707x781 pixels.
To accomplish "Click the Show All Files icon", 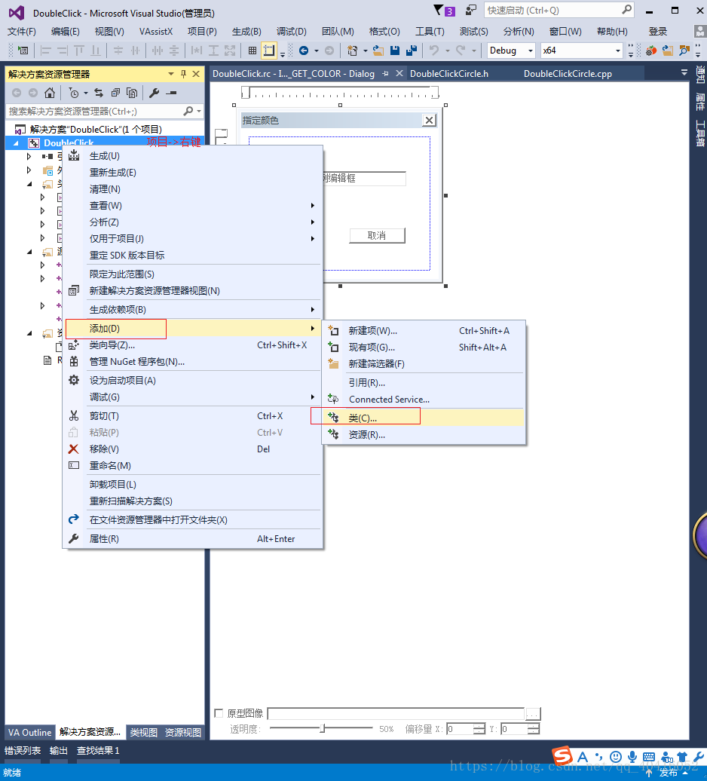I will 132,93.
